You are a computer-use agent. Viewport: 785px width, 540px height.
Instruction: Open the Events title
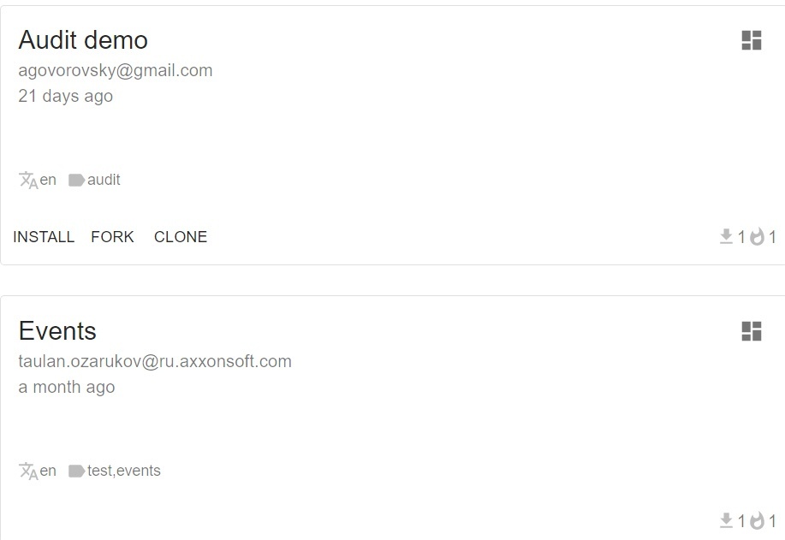pos(57,331)
